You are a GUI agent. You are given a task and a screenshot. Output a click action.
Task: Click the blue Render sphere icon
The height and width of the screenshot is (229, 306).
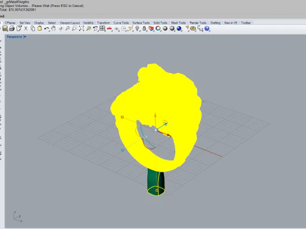[x=179, y=29]
